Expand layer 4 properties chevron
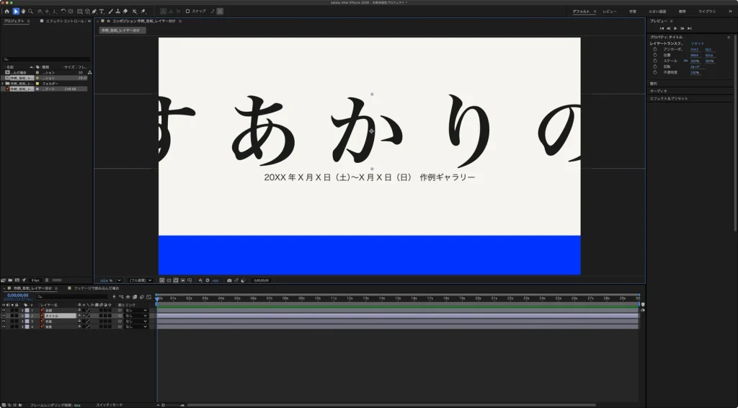 pos(22,327)
